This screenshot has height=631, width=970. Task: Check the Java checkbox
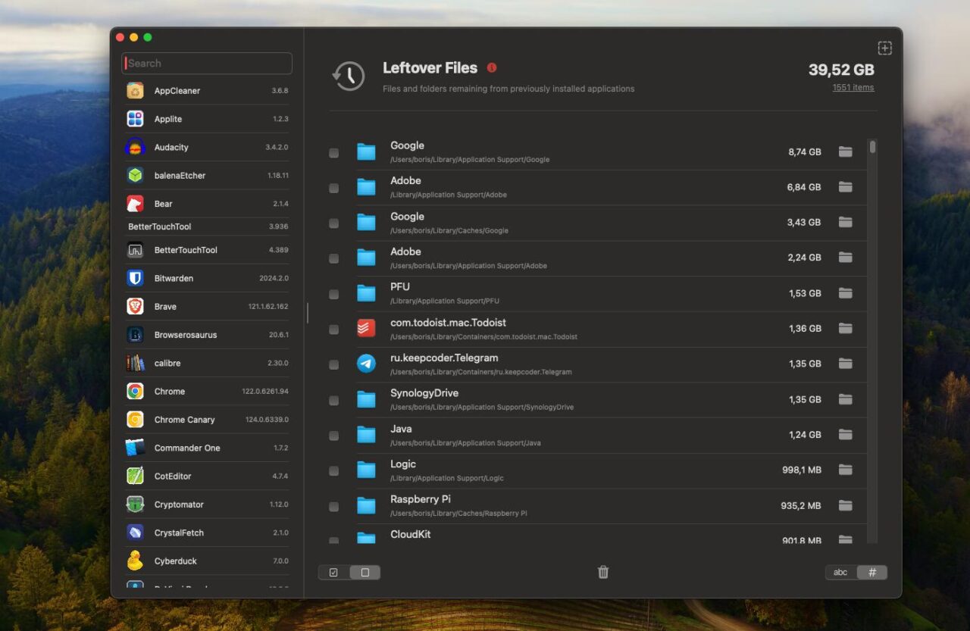[x=333, y=436]
